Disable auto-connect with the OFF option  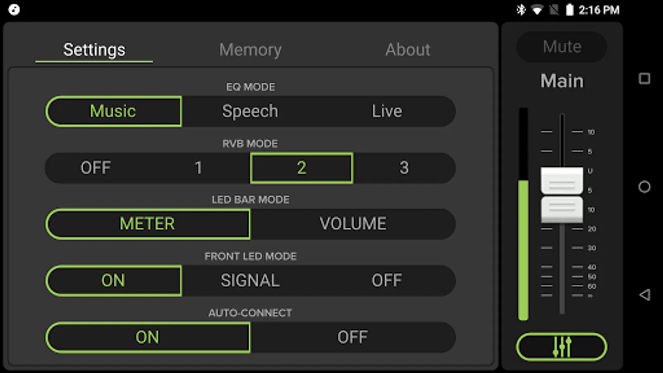[352, 337]
